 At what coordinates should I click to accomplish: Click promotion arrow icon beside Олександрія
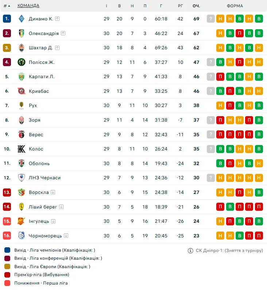(63, 33)
